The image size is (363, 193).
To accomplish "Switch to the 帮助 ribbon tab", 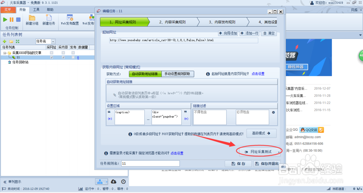I will pos(50,10).
